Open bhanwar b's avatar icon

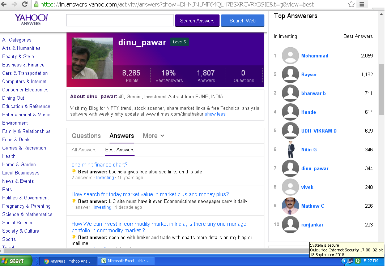click(x=290, y=93)
